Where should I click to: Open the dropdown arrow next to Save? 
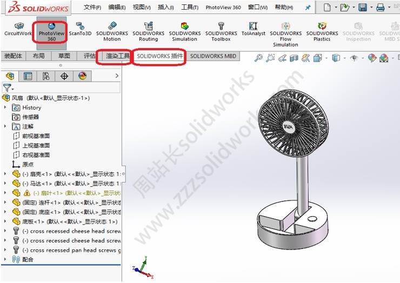point(371,7)
